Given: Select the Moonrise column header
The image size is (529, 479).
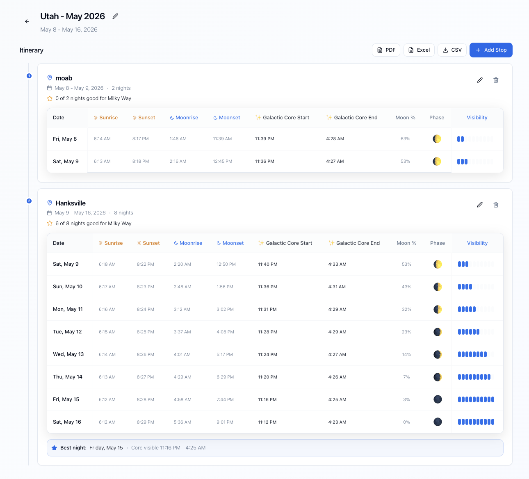Looking at the screenshot, I should click(184, 117).
